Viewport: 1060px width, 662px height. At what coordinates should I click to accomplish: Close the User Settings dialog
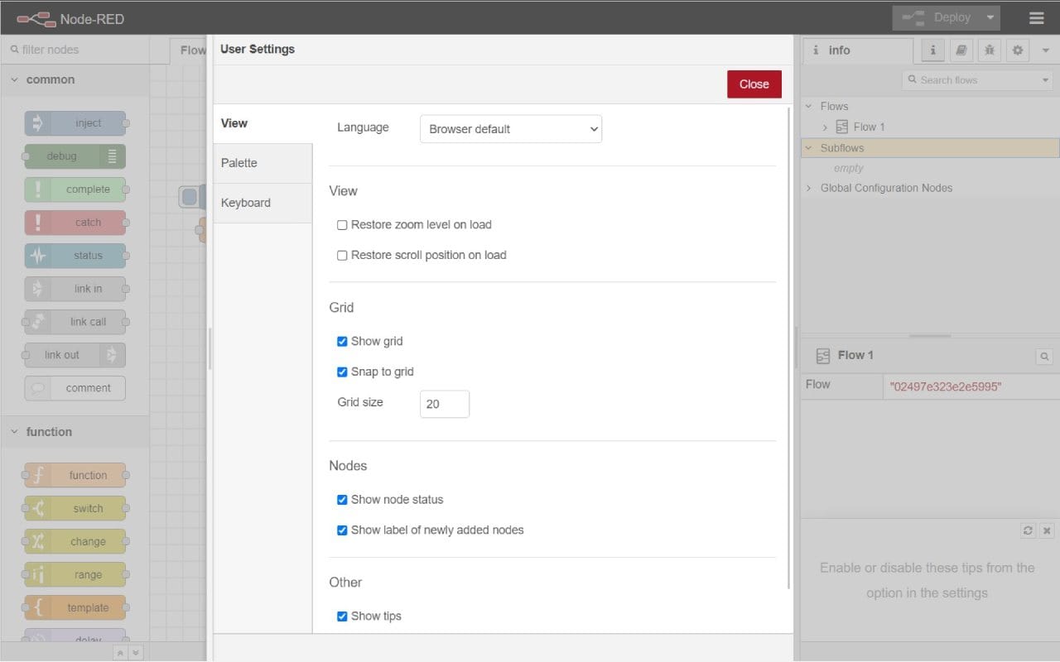[754, 84]
